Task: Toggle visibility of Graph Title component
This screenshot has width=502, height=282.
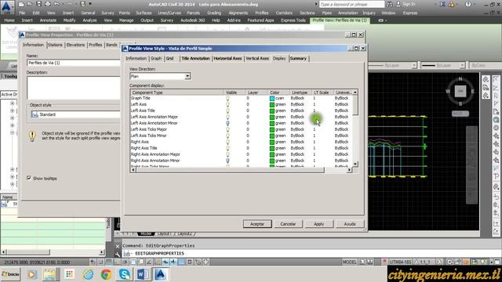Action: 227,98
